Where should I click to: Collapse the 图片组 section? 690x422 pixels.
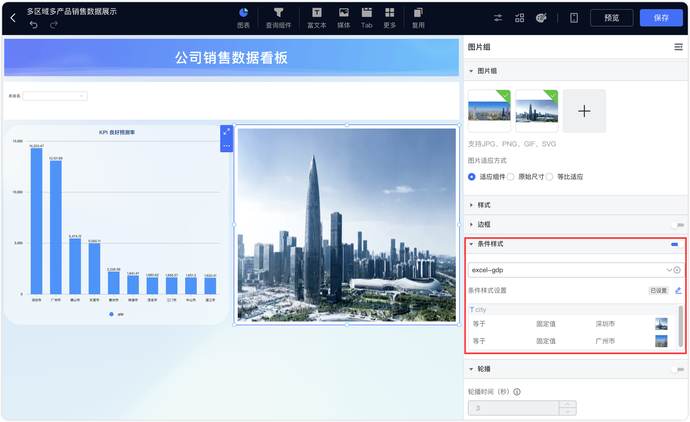[471, 71]
